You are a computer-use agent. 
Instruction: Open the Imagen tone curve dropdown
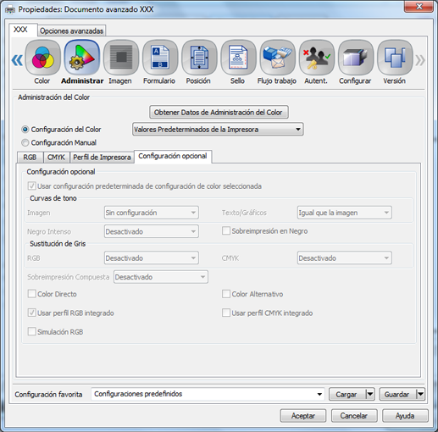point(152,213)
